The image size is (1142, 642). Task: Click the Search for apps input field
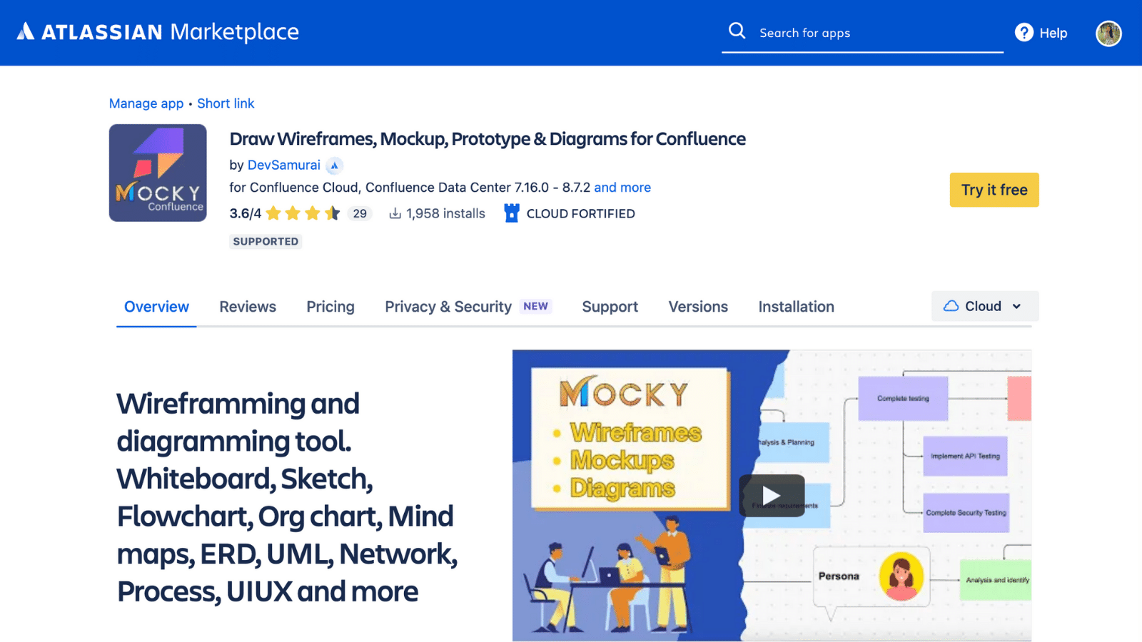[x=856, y=33]
